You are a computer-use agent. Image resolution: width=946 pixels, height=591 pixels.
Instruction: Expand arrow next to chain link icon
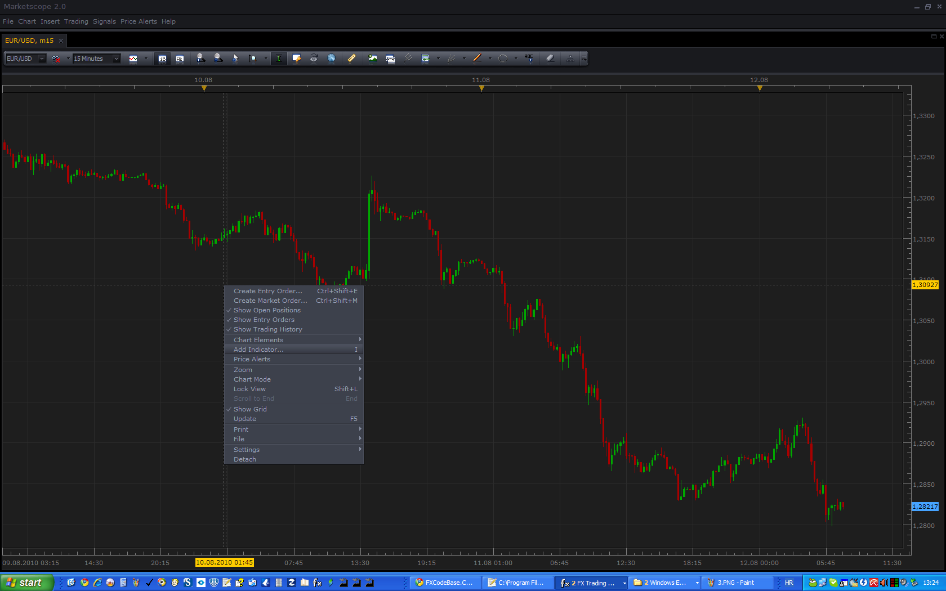click(68, 59)
